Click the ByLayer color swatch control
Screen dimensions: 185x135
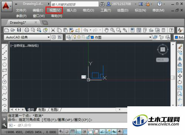179,37
